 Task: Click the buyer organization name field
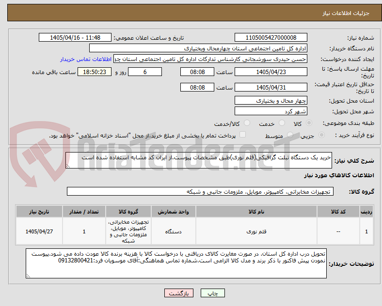point(198,48)
